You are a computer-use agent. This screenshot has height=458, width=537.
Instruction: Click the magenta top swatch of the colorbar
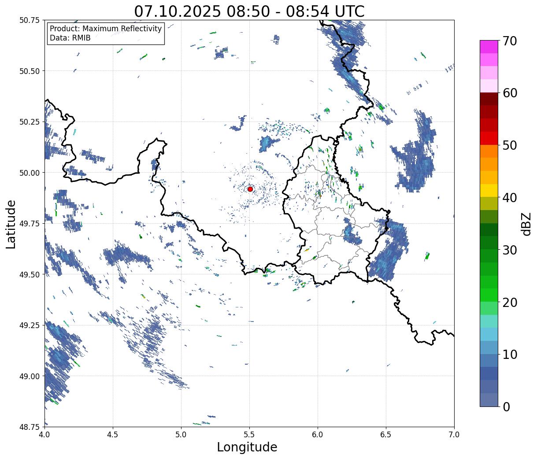pos(489,47)
